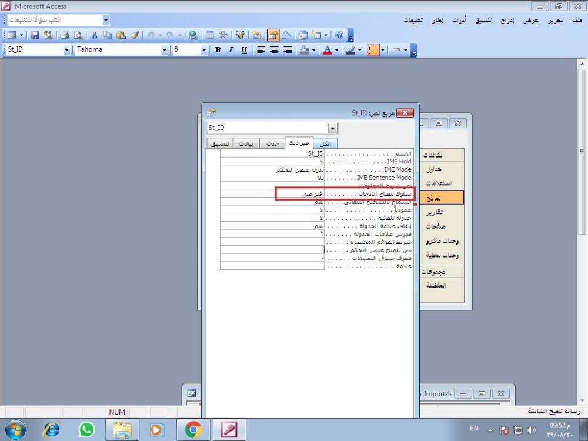Switch to the تنسيق tab
The width and height of the screenshot is (588, 441).
click(x=220, y=143)
